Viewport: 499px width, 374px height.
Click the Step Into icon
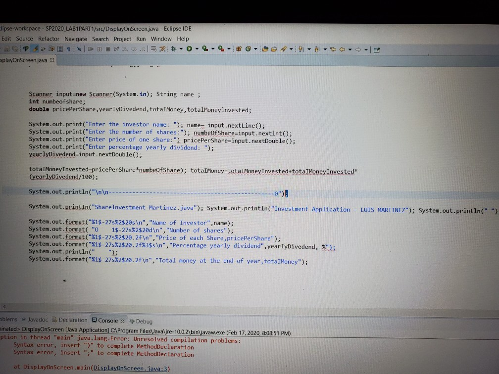125,49
